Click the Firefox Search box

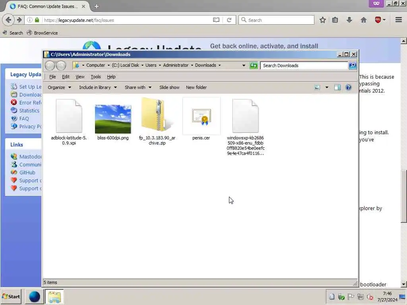pos(276,20)
